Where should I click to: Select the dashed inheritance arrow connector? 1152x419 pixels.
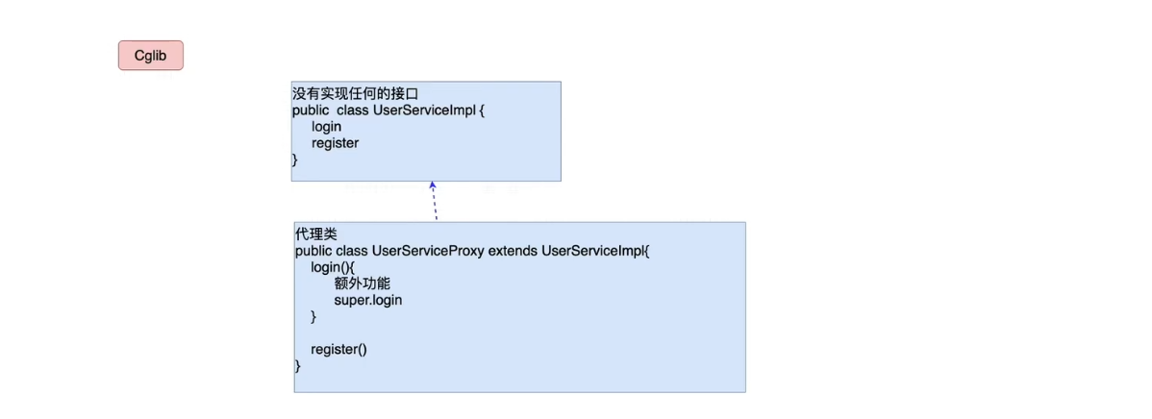[435, 201]
